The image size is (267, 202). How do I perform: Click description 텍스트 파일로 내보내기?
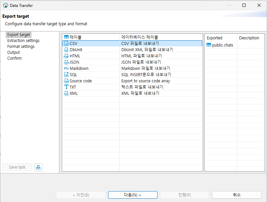click(x=142, y=87)
